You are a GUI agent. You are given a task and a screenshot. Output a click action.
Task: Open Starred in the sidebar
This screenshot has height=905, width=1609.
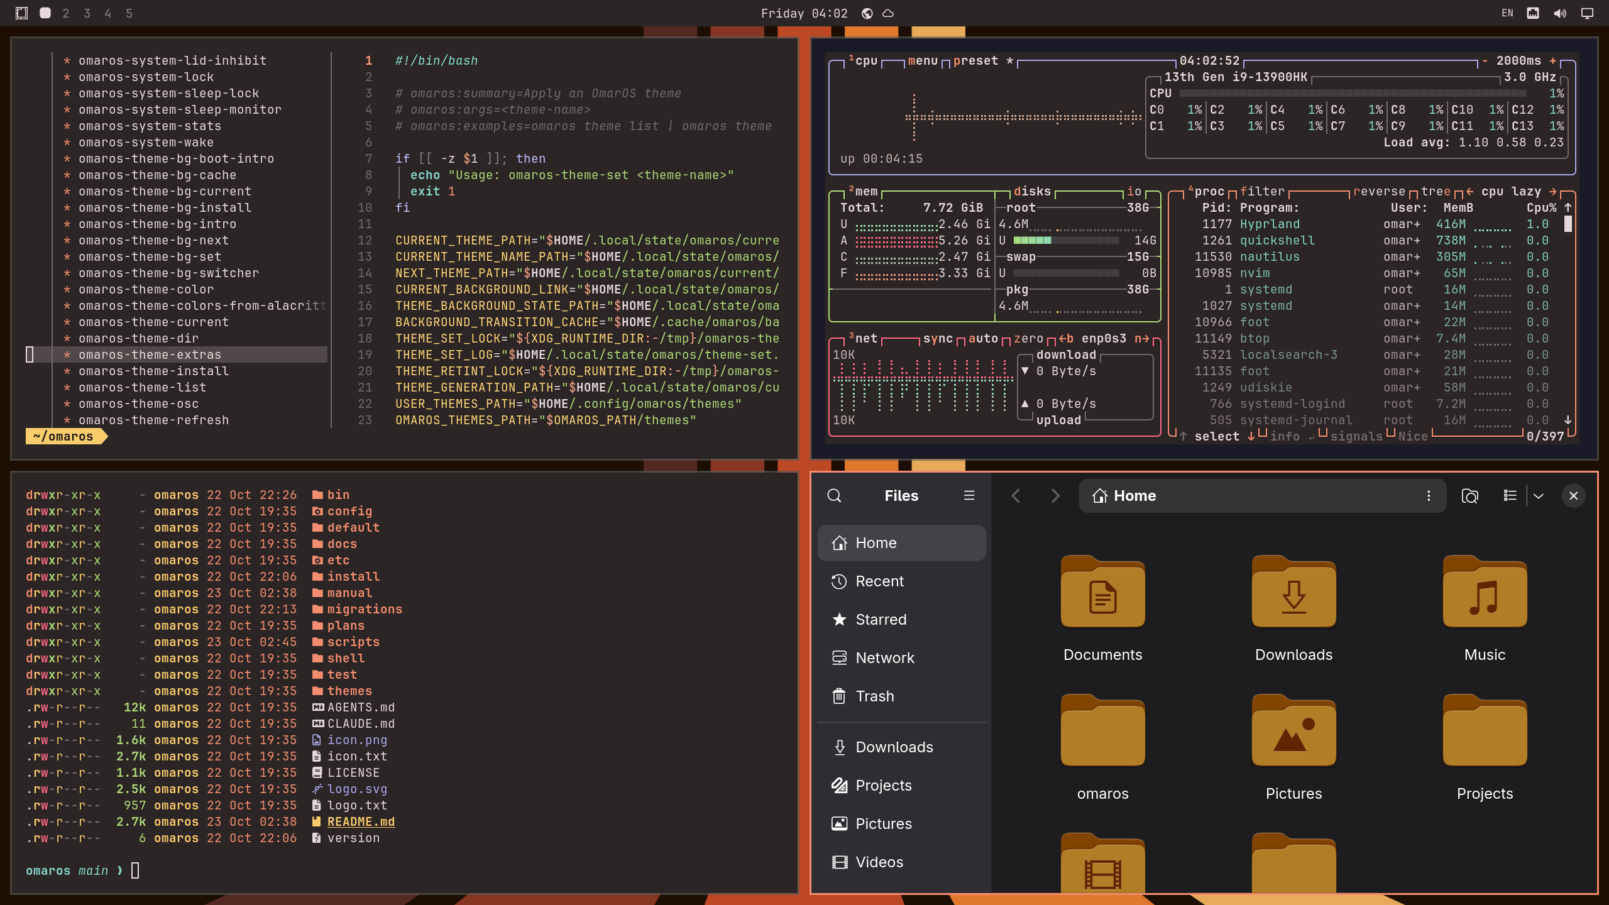(x=901, y=620)
